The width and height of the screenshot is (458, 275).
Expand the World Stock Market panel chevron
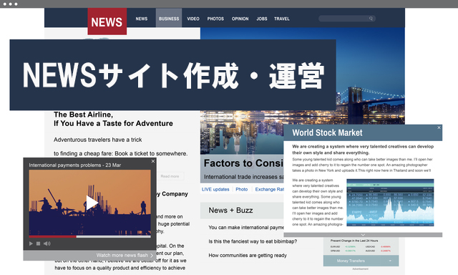coord(363,235)
